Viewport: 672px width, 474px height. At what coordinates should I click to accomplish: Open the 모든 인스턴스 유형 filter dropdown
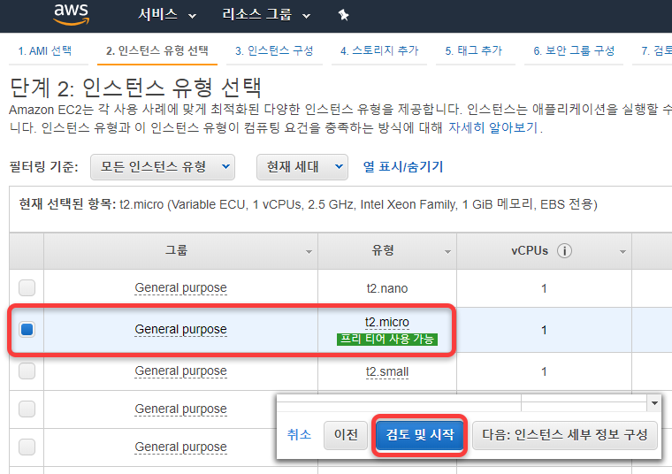(x=163, y=167)
